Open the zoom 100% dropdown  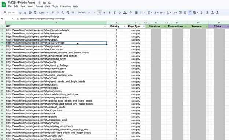pyautogui.click(x=43, y=12)
